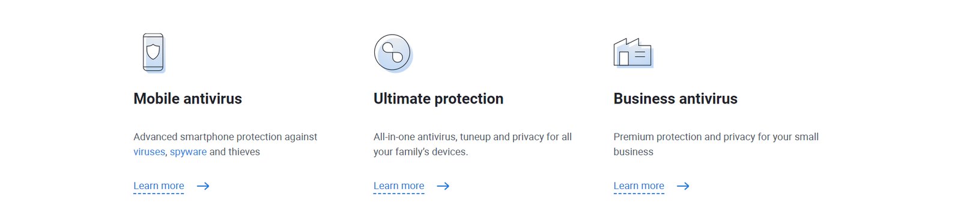Screen dimensions: 961x222
Task: Click the words 'and thieves' in mobile description
Action: pos(234,152)
